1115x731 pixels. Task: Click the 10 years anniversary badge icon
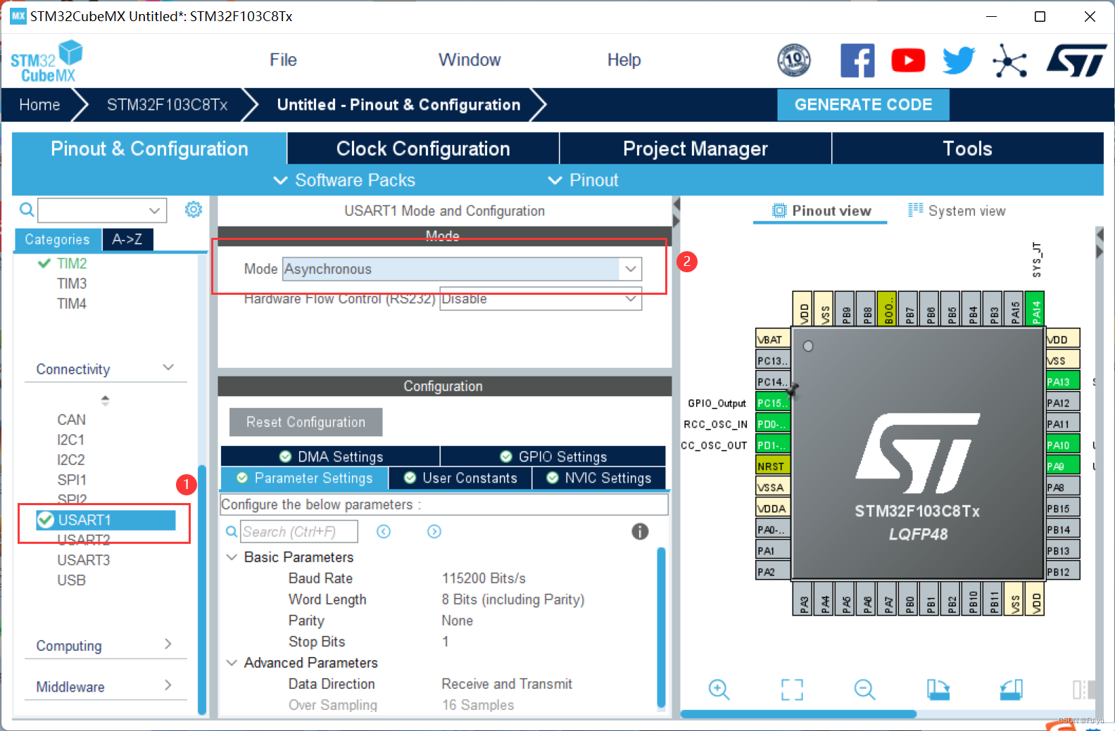point(794,61)
